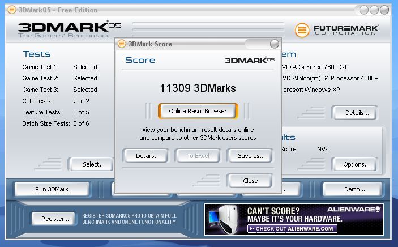Click the 'CPU Tests:' label
This screenshot has height=247, width=398.
pos(37,101)
